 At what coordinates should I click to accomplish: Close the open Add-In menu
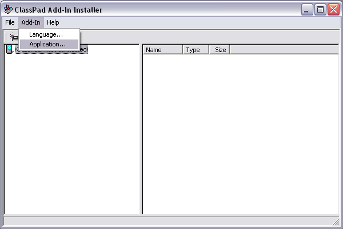[x=31, y=22]
